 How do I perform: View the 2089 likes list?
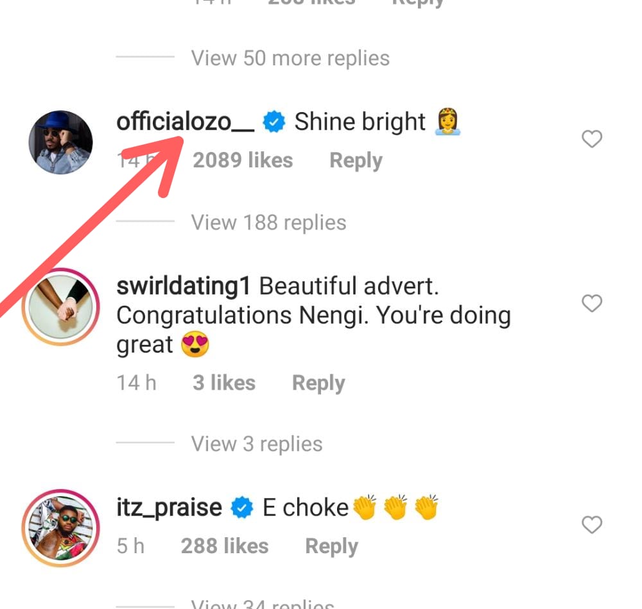243,160
